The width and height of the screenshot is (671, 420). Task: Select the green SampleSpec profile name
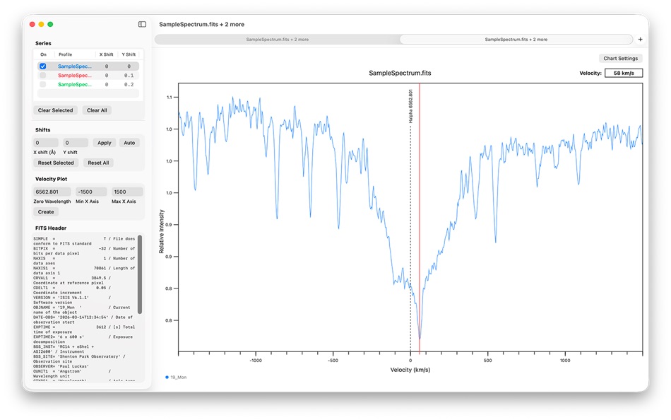pos(75,84)
